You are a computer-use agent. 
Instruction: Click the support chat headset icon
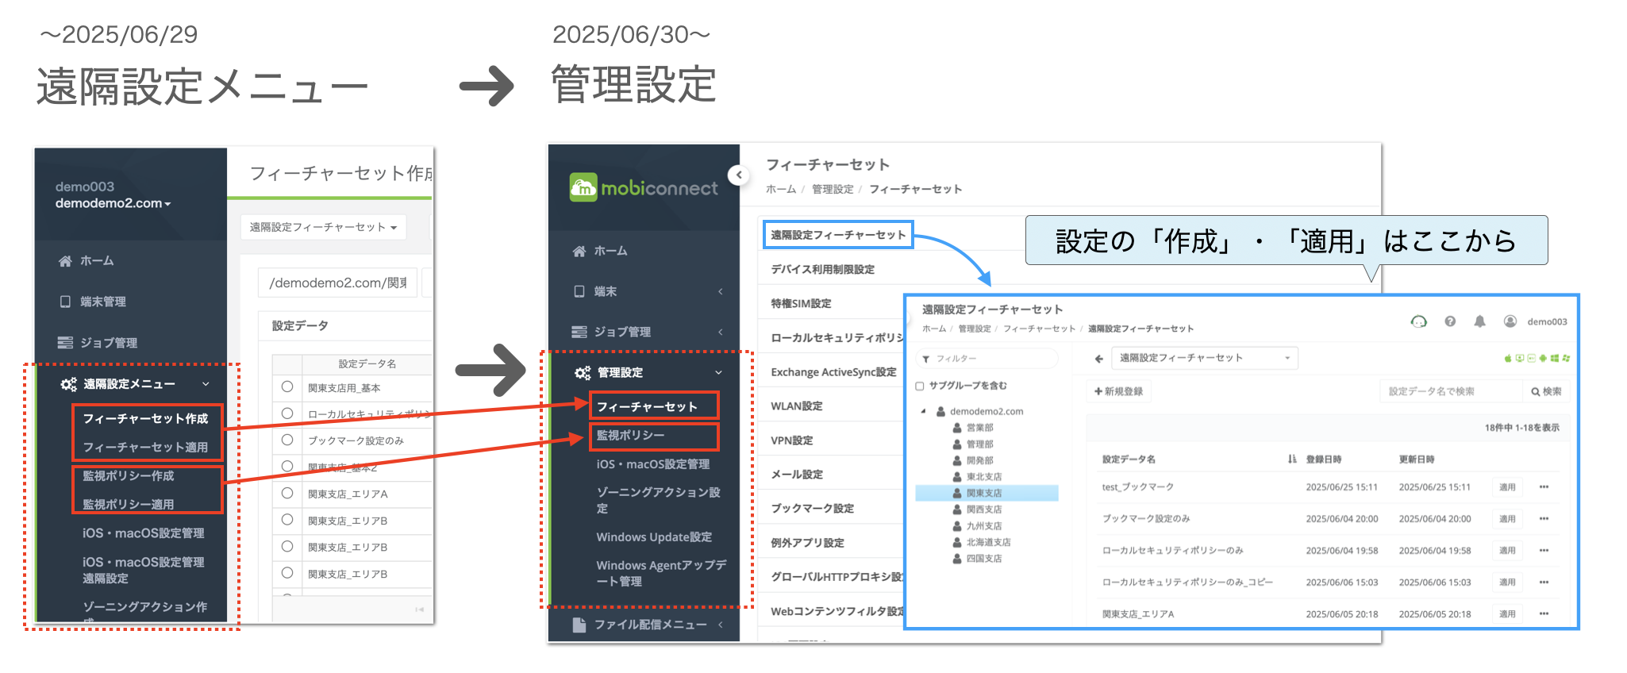1418,321
